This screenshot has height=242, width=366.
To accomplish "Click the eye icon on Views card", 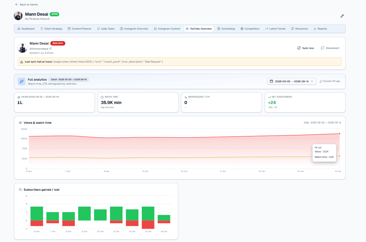I will pyautogui.click(x=19, y=97).
